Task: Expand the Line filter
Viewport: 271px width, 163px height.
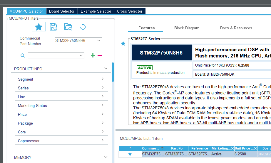Action: 103,96
